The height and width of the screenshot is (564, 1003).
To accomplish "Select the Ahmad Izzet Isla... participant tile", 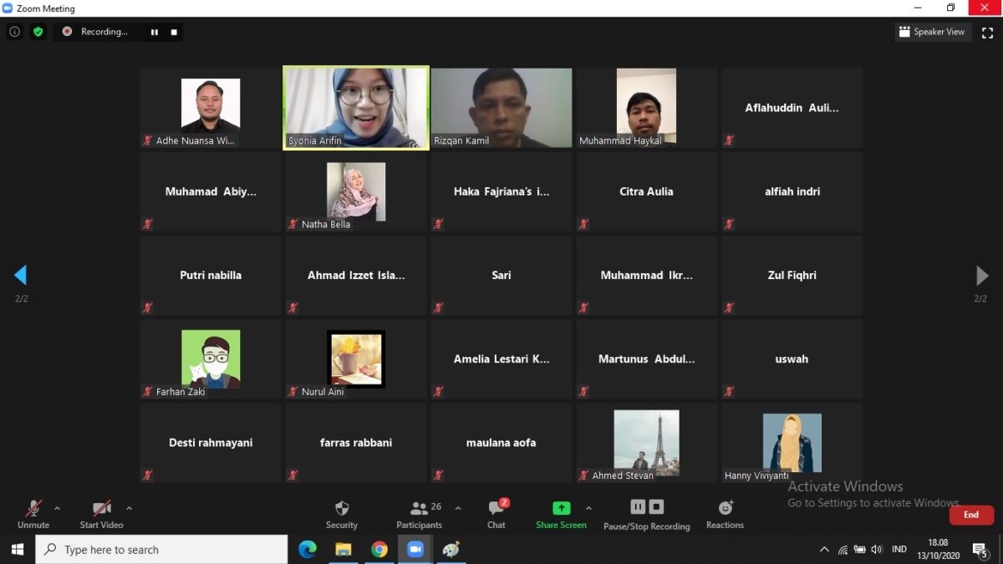I will click(356, 275).
